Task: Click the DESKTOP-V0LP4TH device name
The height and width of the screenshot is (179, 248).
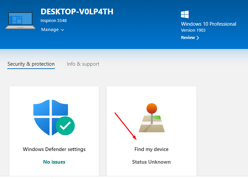Action: (77, 12)
